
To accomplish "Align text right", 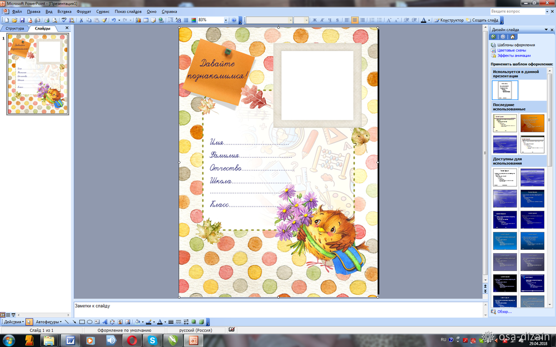I will click(363, 20).
